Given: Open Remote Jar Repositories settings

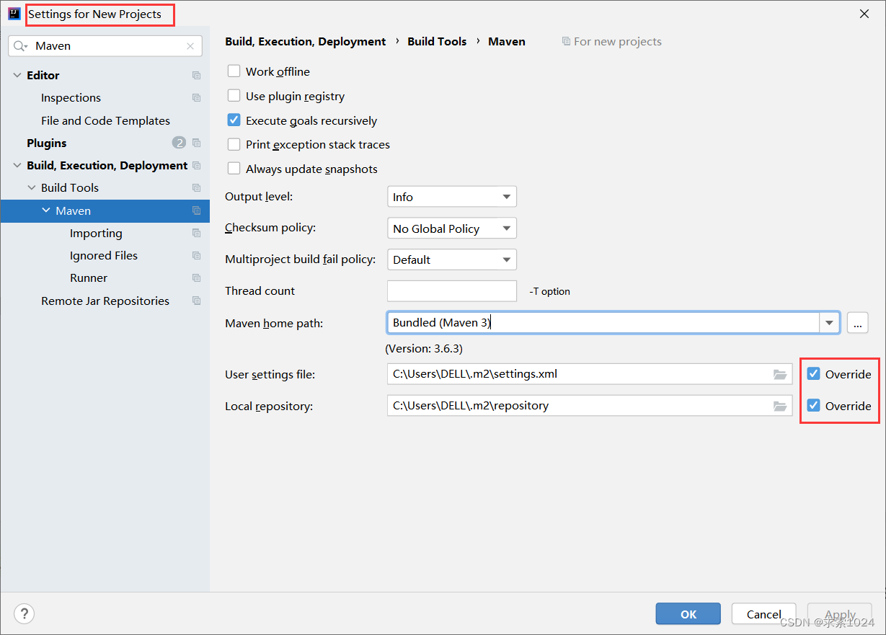Looking at the screenshot, I should 105,301.
